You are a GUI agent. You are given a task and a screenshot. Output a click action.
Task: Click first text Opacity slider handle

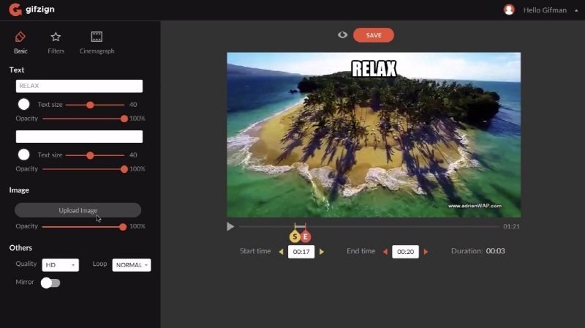(x=124, y=119)
